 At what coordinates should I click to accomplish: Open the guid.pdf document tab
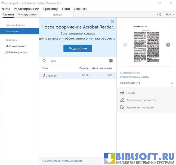[57, 15]
